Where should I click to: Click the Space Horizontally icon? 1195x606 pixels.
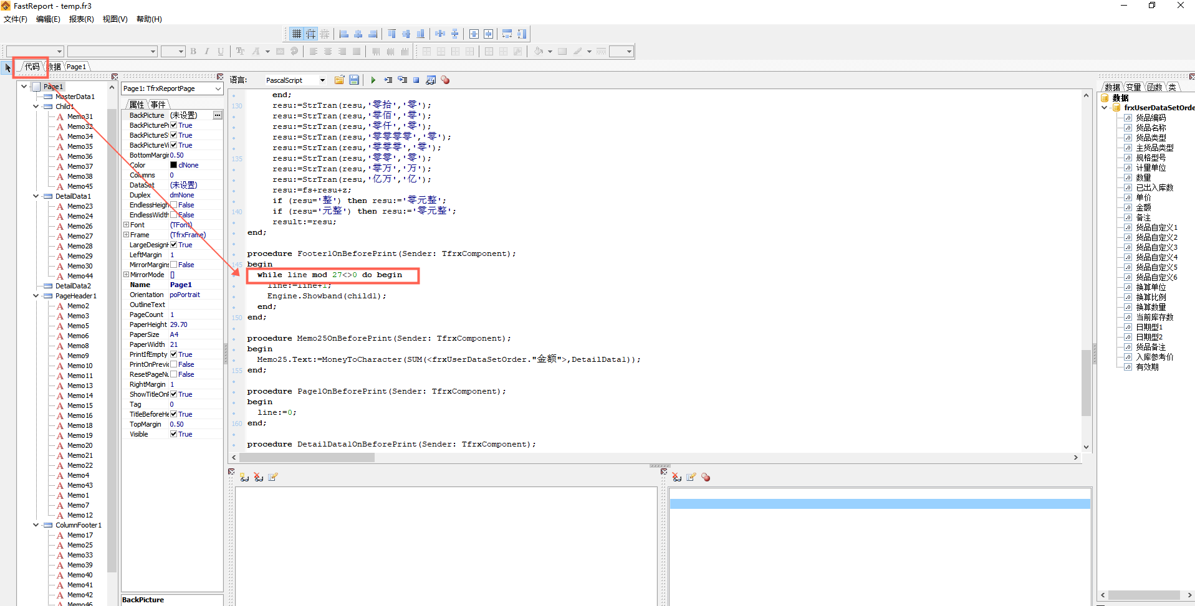click(440, 34)
